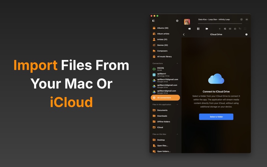Select All connections item
Viewport: 267px width, 167px height.
pyautogui.click(x=165, y=98)
